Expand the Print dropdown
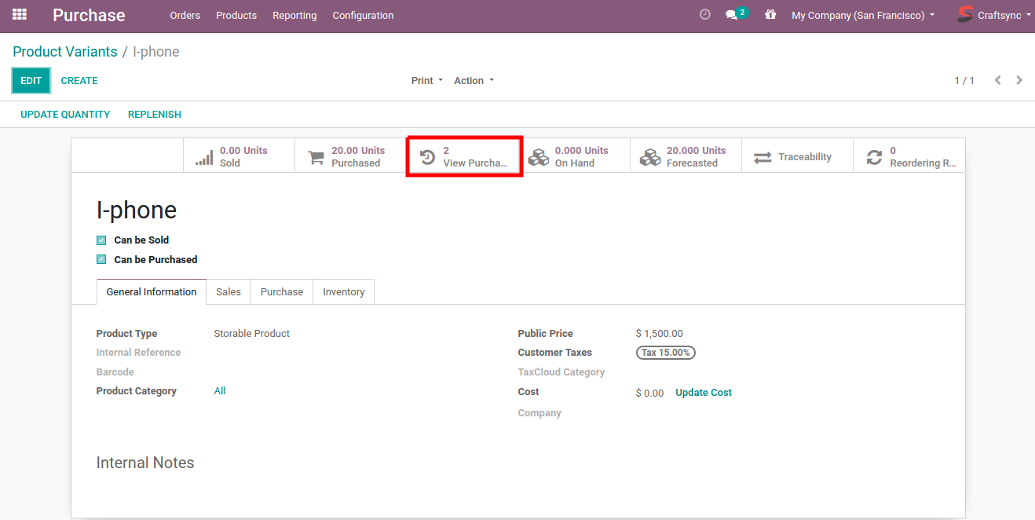Image resolution: width=1035 pixels, height=520 pixels. pos(426,81)
